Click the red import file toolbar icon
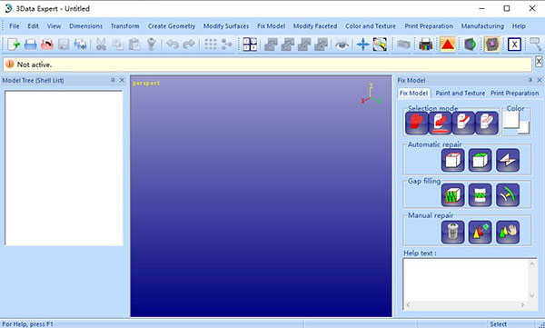The width and height of the screenshot is (545, 328). pyautogui.click(x=47, y=45)
